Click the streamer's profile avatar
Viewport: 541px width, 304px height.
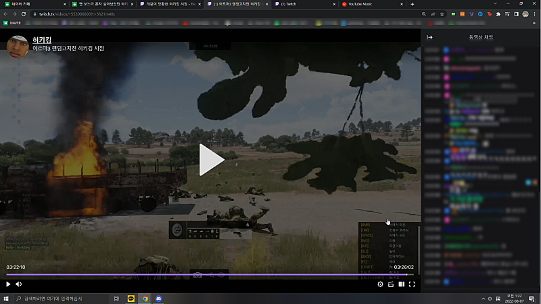click(x=18, y=45)
